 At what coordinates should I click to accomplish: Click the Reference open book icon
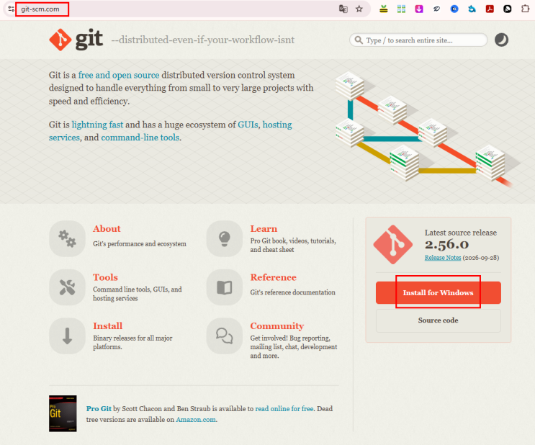coord(225,287)
